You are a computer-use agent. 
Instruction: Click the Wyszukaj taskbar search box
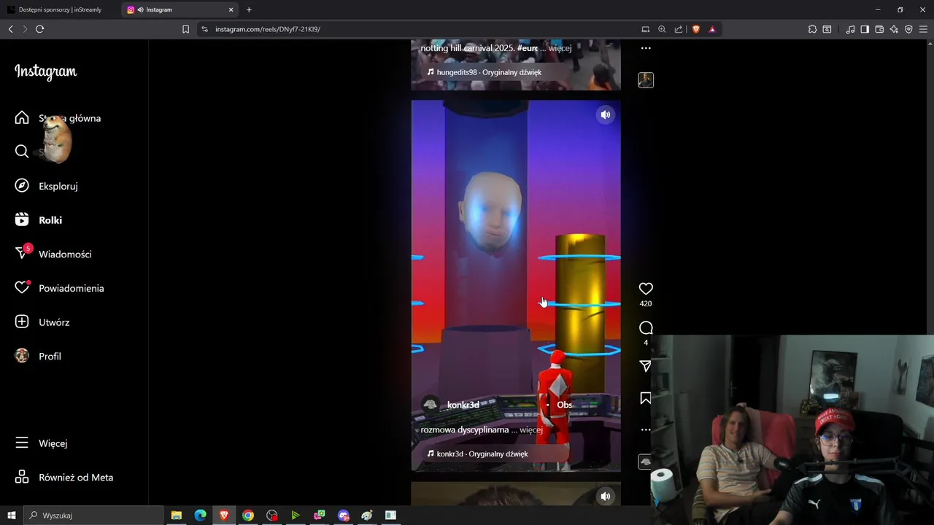[x=93, y=516]
